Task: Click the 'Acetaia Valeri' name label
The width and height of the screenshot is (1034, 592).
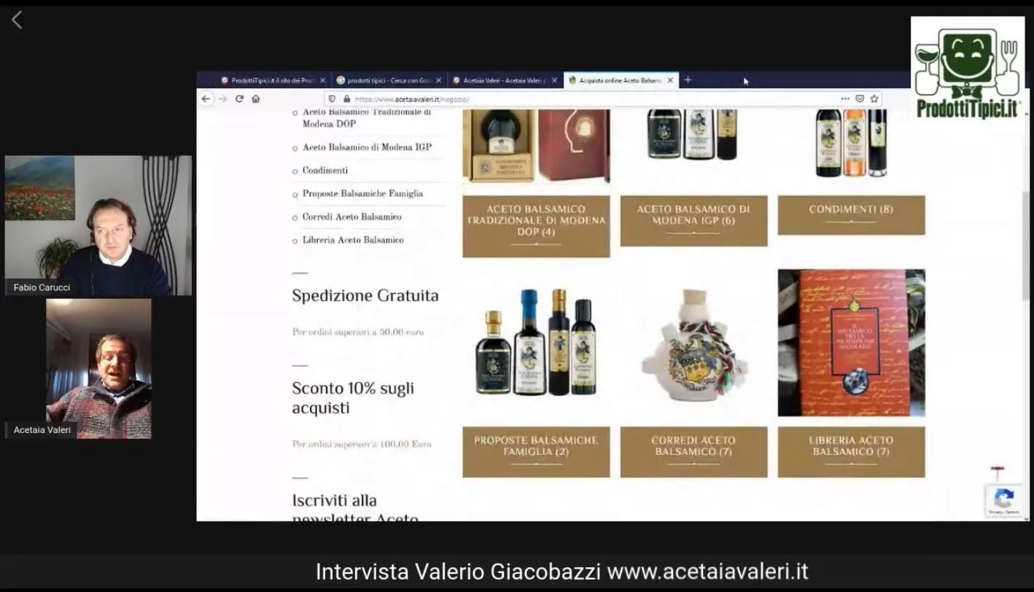Action: (x=42, y=430)
